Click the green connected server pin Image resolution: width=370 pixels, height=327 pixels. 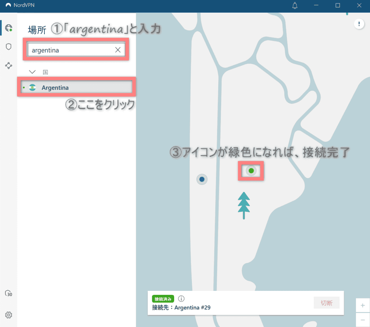point(251,171)
